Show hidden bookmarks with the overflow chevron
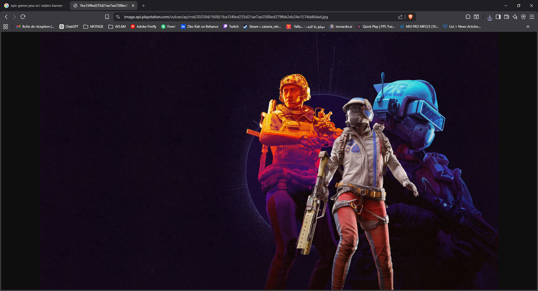This screenshot has width=538, height=291. (x=528, y=27)
